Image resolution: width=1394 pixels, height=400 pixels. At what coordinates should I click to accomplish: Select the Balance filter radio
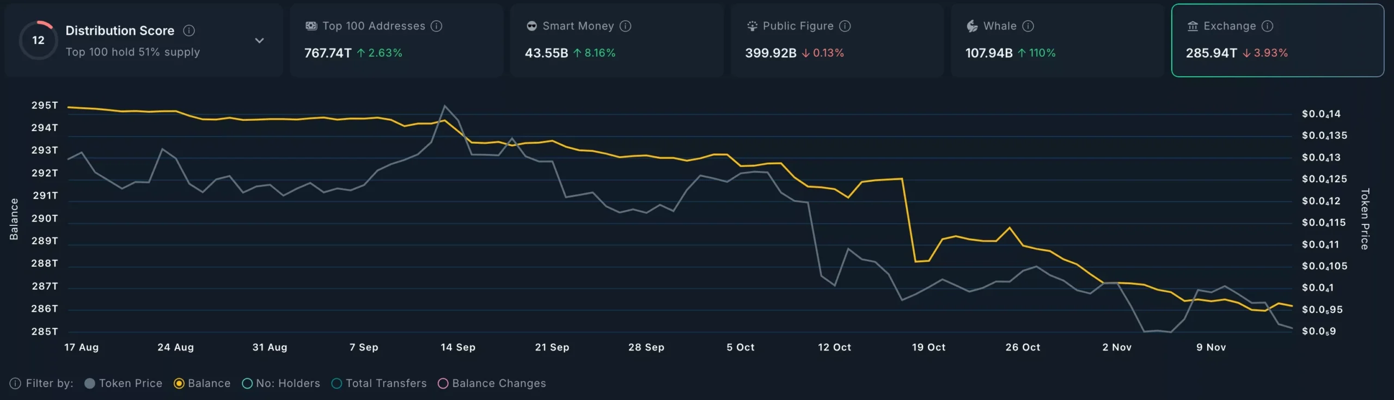pyautogui.click(x=179, y=384)
